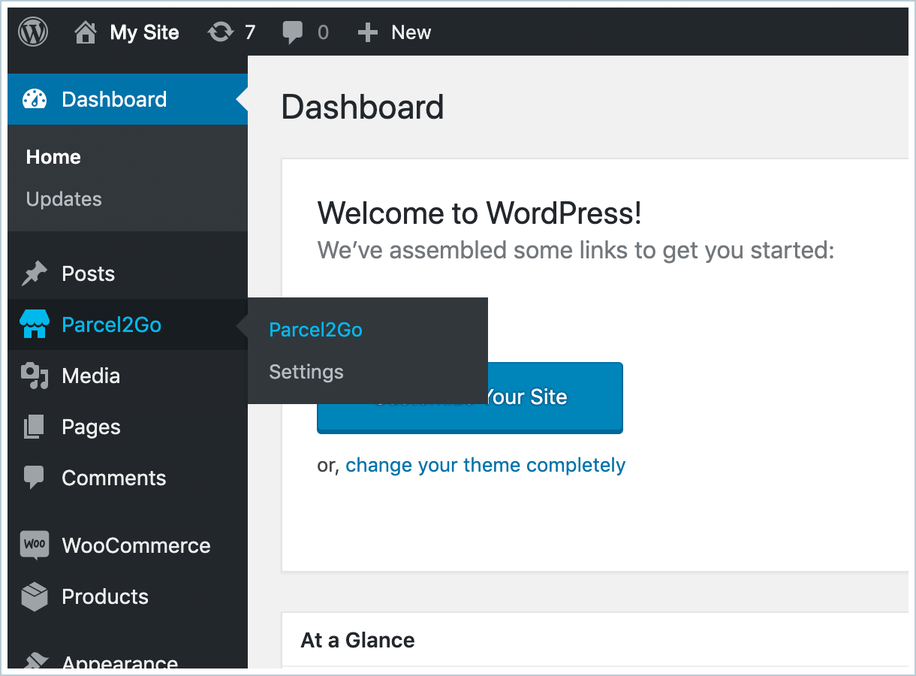Click the Dashboard gauge icon
The width and height of the screenshot is (916, 676).
coord(35,99)
